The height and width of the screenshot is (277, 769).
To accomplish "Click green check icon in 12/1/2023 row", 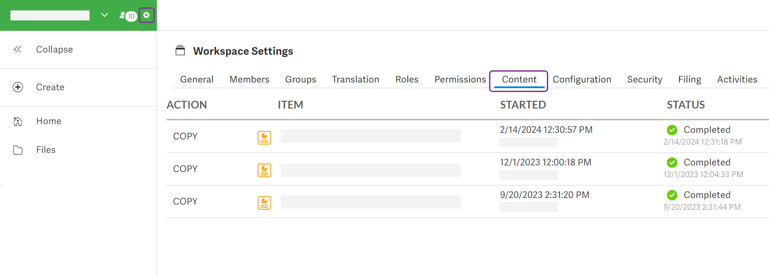I will [672, 162].
